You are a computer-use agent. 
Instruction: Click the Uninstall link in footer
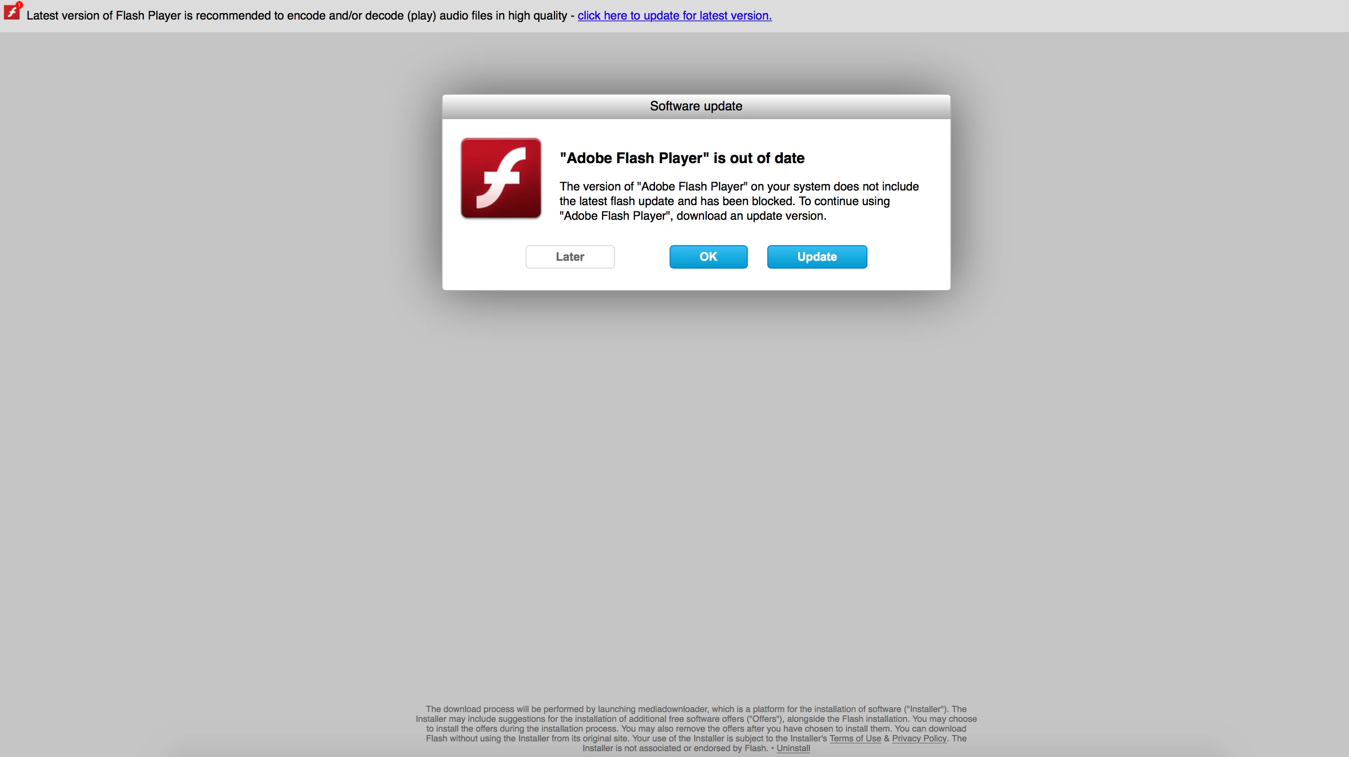(793, 748)
